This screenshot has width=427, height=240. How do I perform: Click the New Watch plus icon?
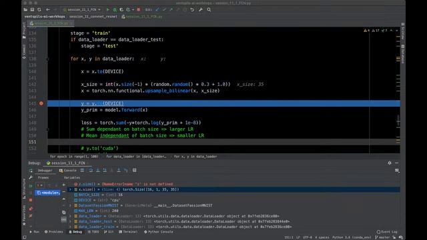pos(64,185)
